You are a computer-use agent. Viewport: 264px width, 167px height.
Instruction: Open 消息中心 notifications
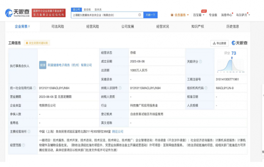click(x=227, y=15)
